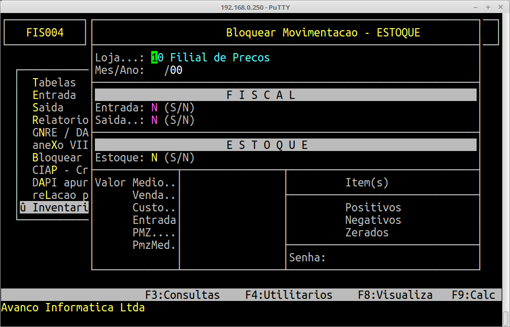The width and height of the screenshot is (510, 327).
Task: Maximize the PuTTY window with plus button
Action: point(488,7)
